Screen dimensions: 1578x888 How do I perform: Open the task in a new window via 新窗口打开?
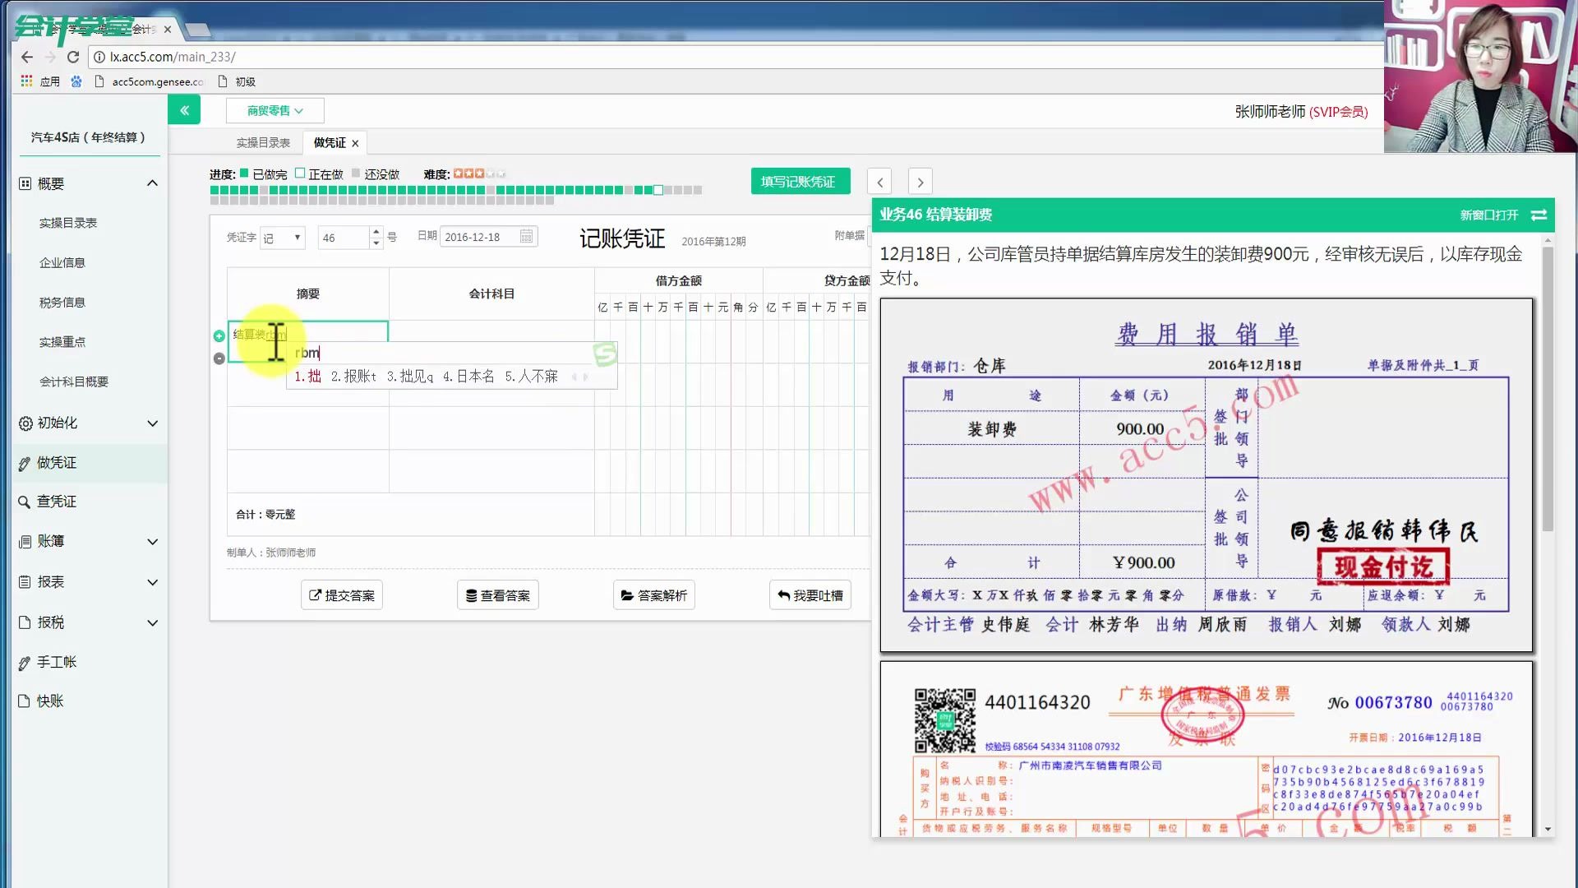[x=1489, y=215]
